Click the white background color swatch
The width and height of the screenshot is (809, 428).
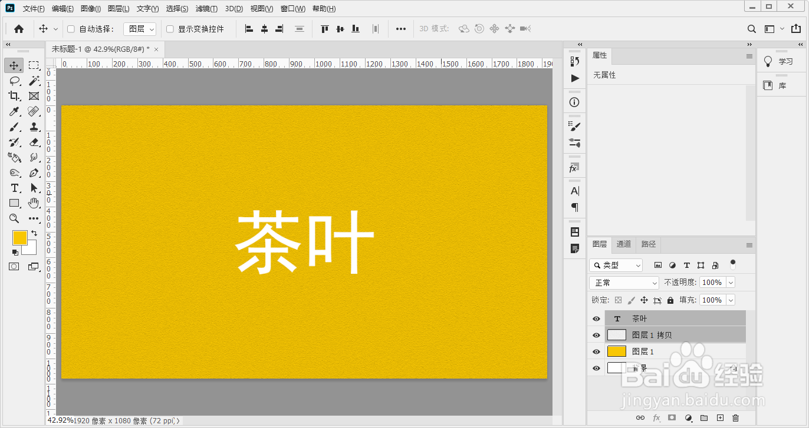(31, 249)
